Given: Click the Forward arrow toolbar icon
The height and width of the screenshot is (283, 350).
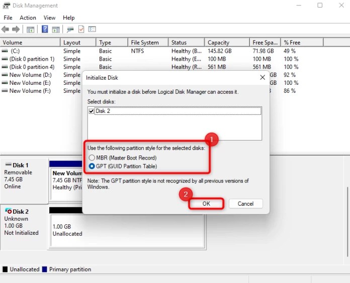Looking at the screenshot, I should point(16,29).
